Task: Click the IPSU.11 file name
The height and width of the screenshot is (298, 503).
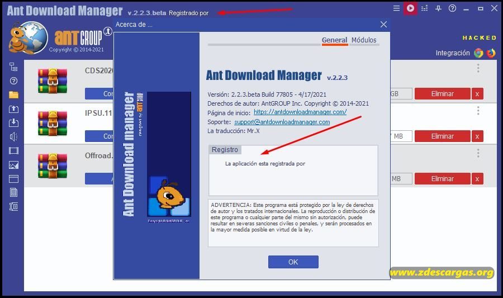Action: pyautogui.click(x=99, y=113)
